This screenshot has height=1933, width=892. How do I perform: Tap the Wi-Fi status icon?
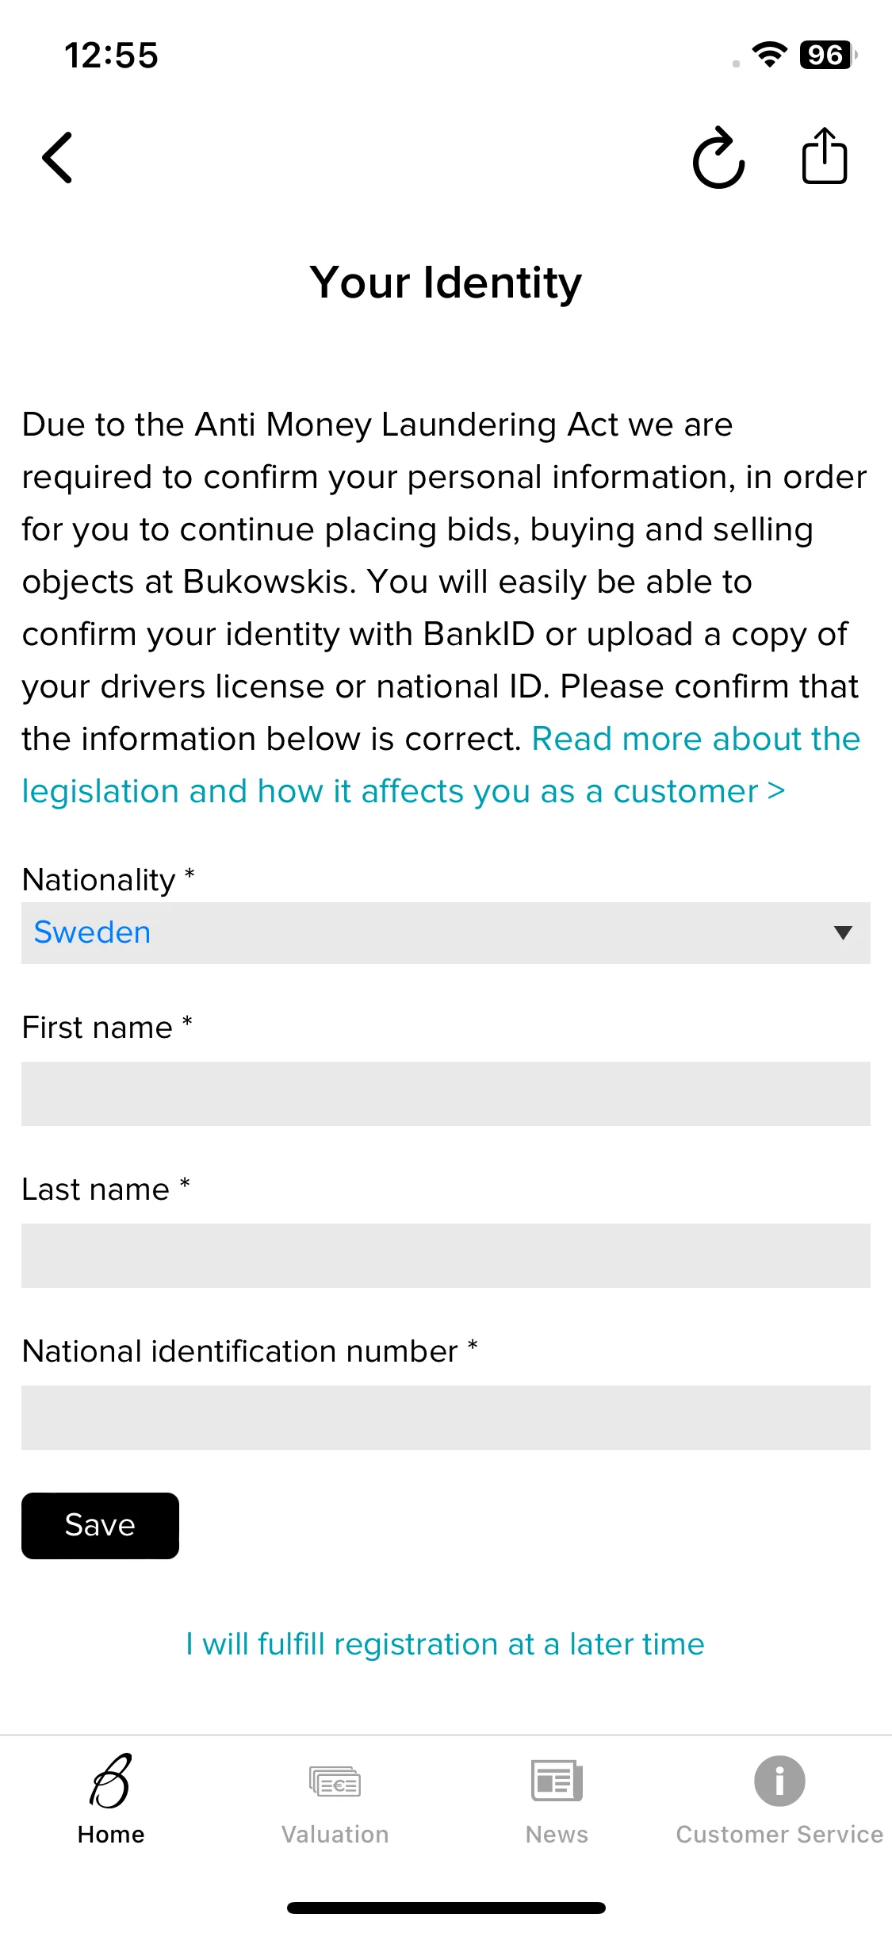pyautogui.click(x=769, y=55)
